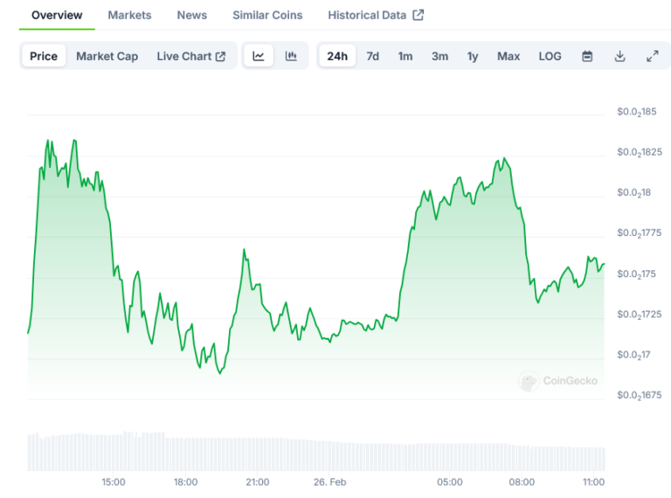This screenshot has width=671, height=498.
Task: Click the CoinGecko watermark logo
Action: [529, 381]
